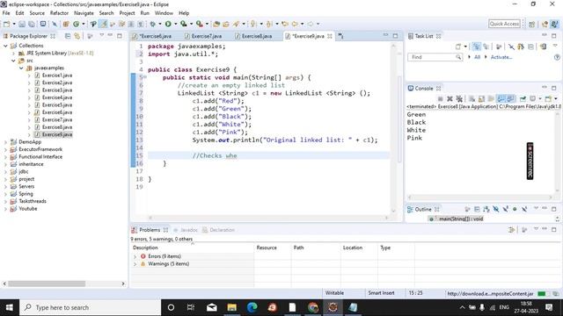
Task: Click the Debug bug icon in toolbar
Action: coord(152,24)
